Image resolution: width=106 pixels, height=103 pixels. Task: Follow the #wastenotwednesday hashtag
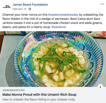[x=63, y=15]
